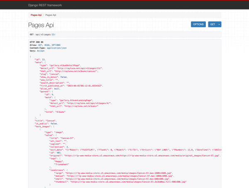
Task: Click the "type": "image" line
Action: 54,132
